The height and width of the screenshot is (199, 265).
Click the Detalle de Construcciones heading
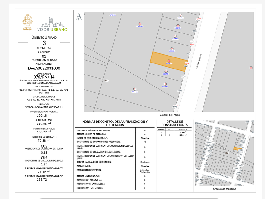tap(174, 123)
